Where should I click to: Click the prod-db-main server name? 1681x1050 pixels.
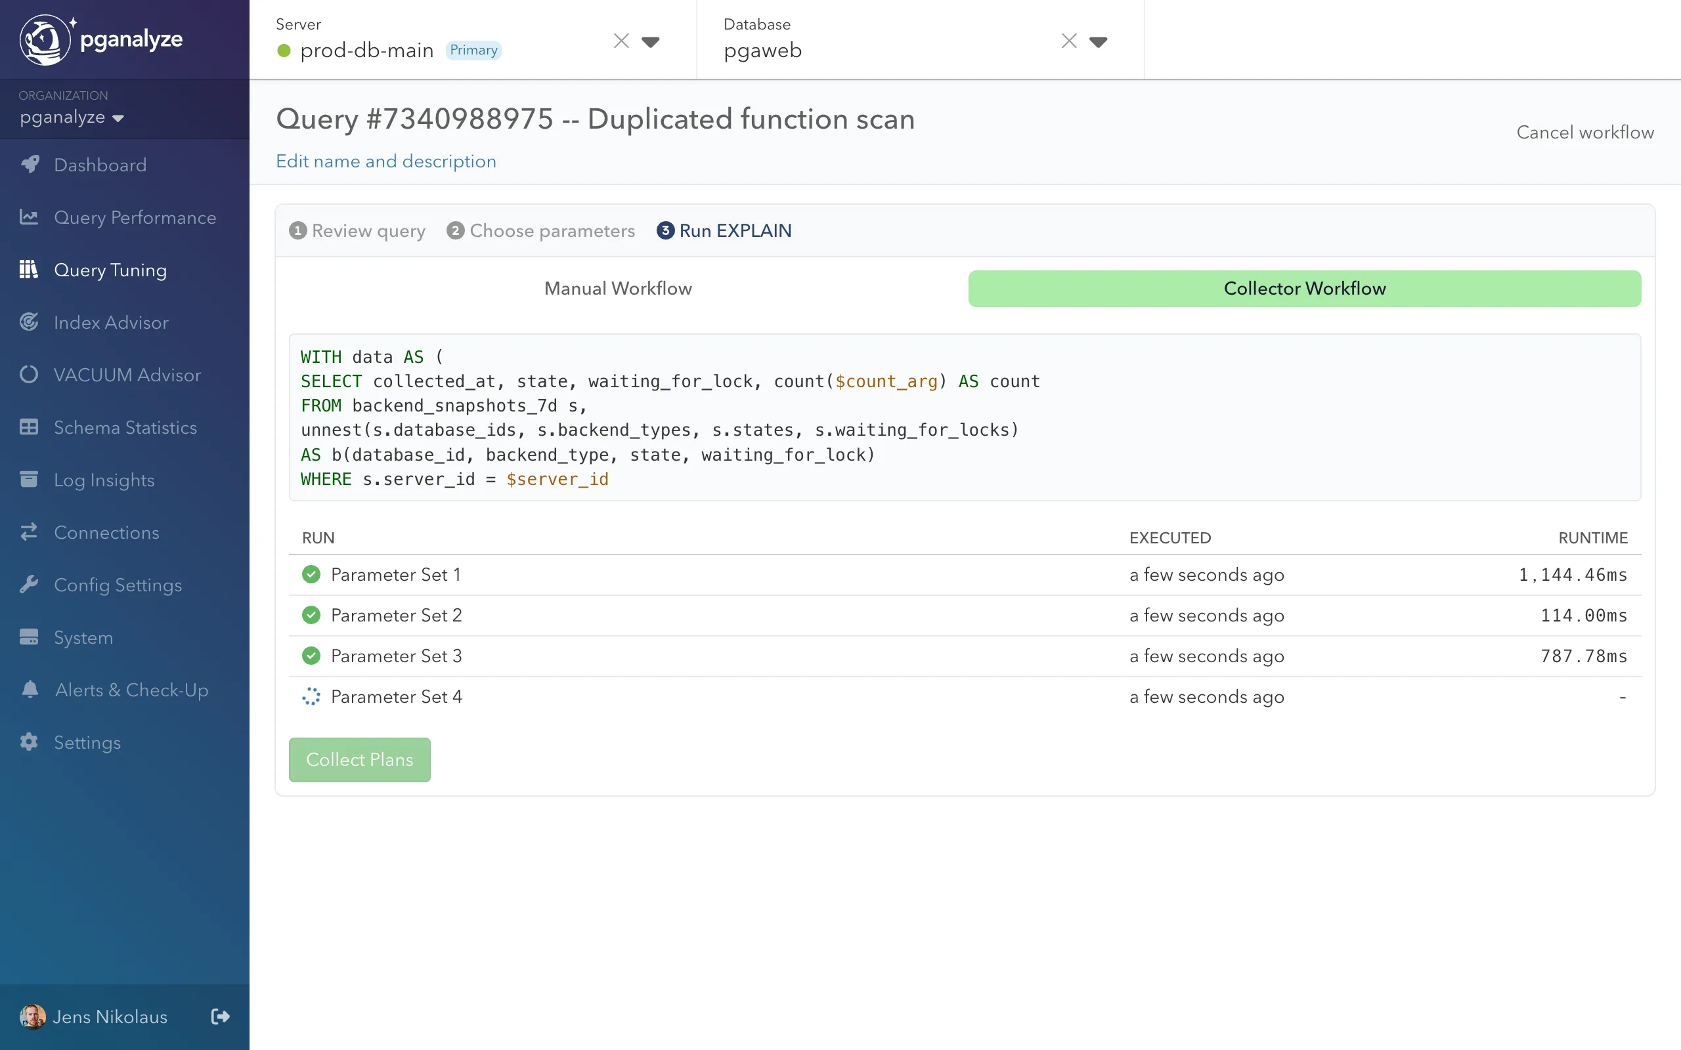pos(367,51)
